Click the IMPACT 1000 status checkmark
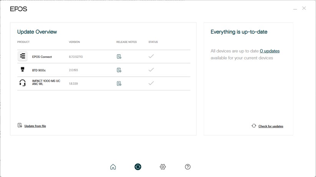This screenshot has height=177, width=316. click(x=151, y=83)
